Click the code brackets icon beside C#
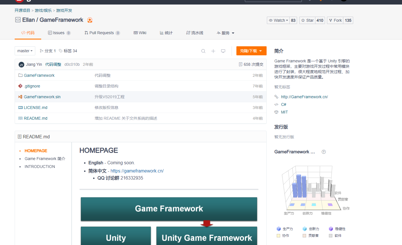This screenshot has height=245, width=402. 276,104
